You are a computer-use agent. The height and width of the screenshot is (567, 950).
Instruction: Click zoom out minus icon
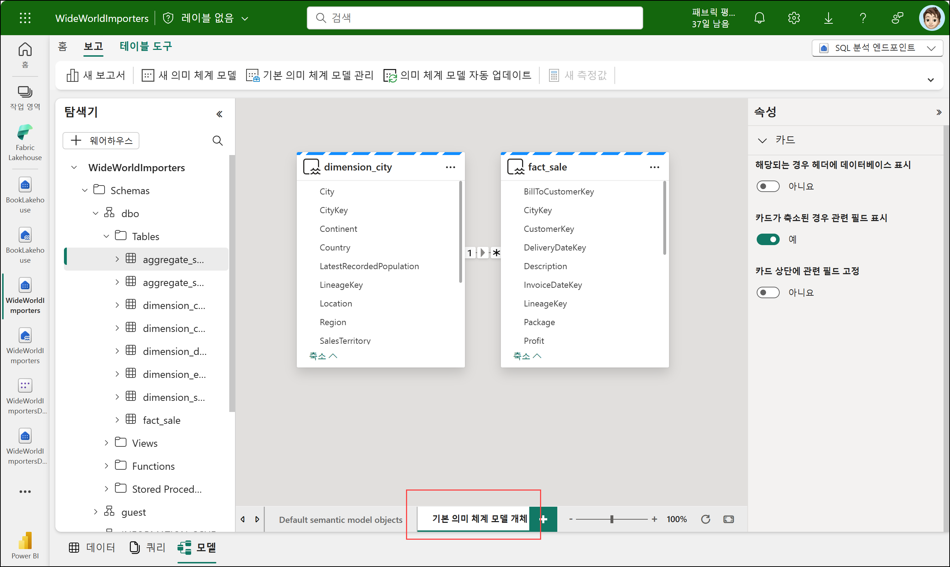571,519
